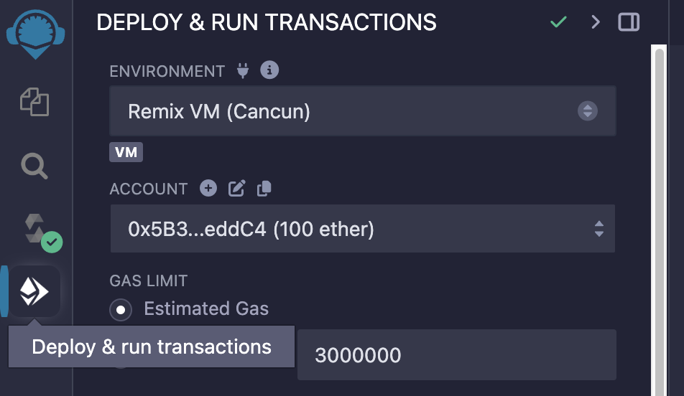This screenshot has height=396, width=684.
Task: Select the Estimated Gas radio button
Action: click(x=121, y=309)
